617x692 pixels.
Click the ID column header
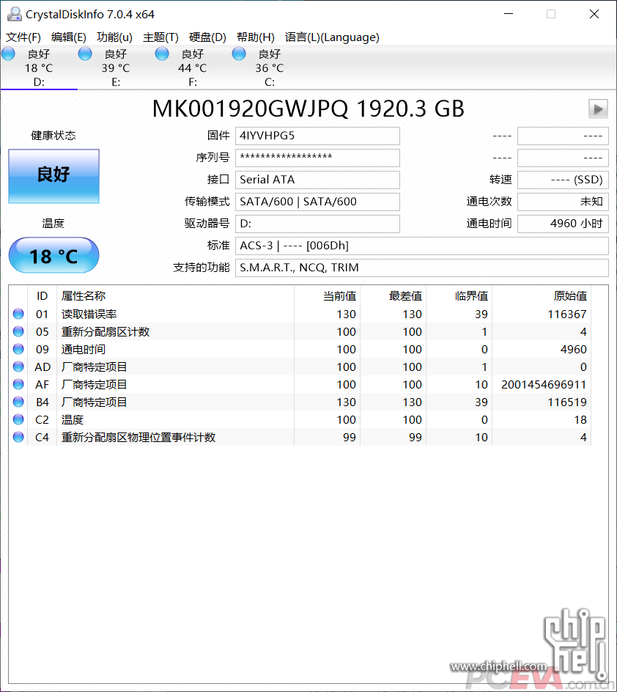pos(43,295)
